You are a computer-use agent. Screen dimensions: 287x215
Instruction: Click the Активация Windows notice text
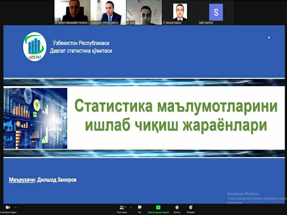click(243, 193)
